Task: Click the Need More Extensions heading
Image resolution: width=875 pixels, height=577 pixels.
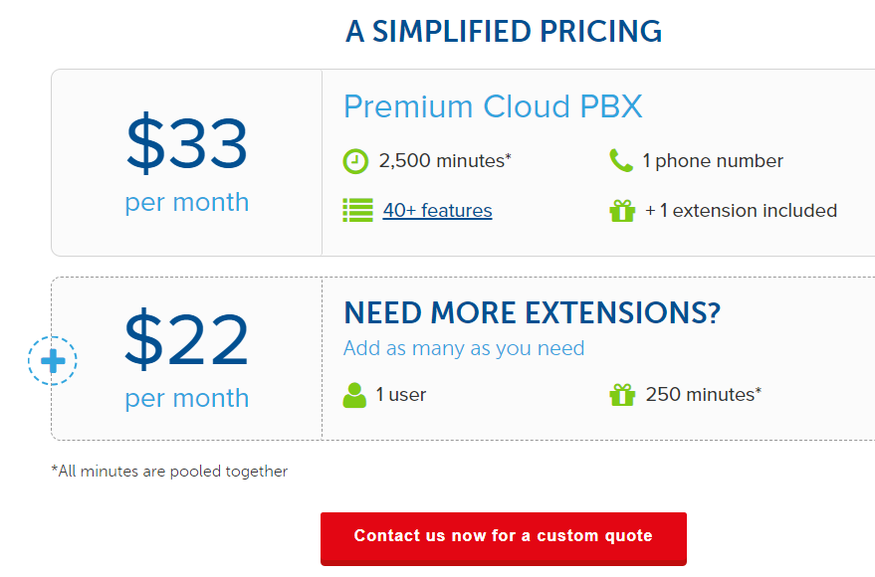Action: [533, 312]
